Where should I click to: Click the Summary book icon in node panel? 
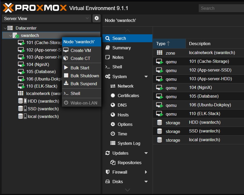point(108,47)
